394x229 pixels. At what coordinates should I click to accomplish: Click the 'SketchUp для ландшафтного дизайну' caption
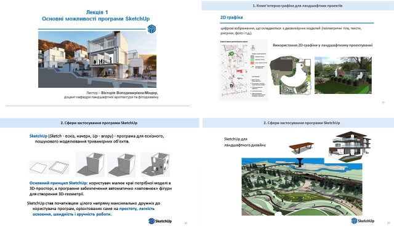[245, 142]
